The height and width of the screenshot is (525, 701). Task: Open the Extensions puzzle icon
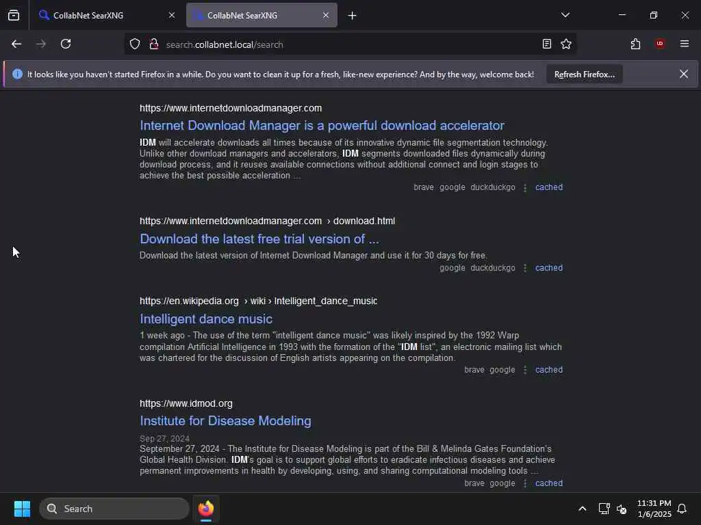point(635,44)
